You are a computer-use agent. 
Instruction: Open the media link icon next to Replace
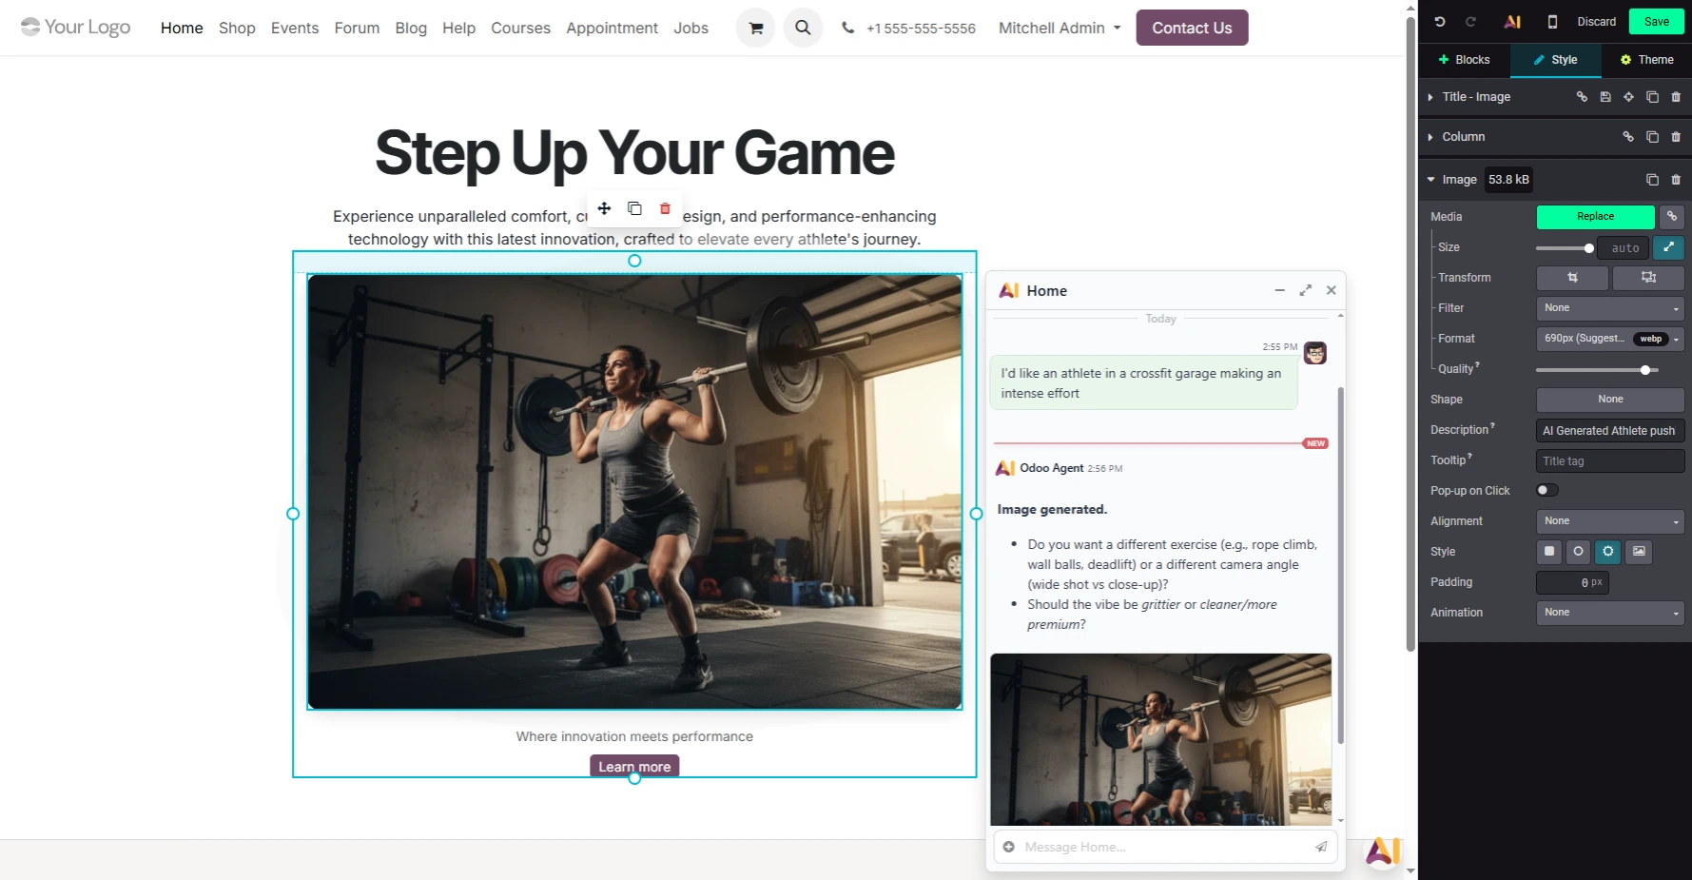[x=1671, y=217]
